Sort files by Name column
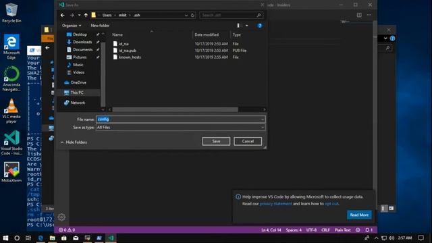Image resolution: width=432 pixels, height=243 pixels. point(117,34)
